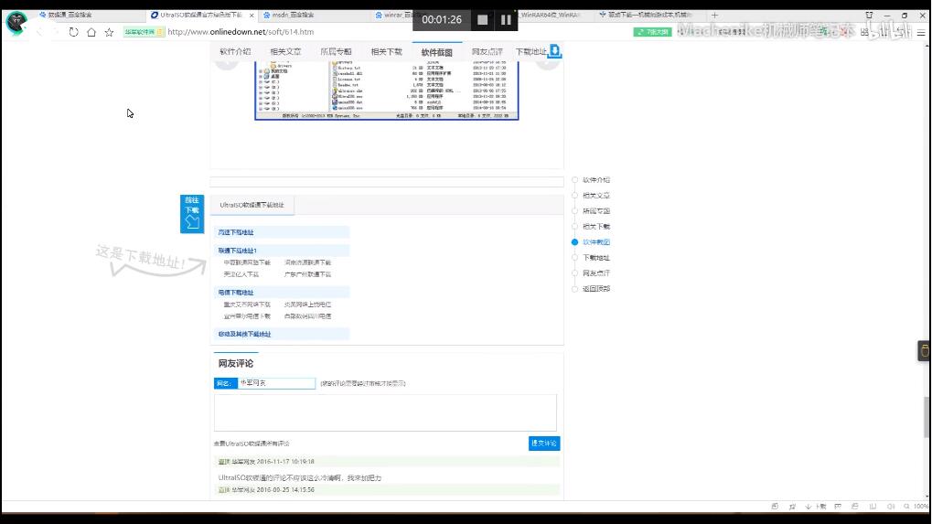Select active 软件截图 side navigation dot
This screenshot has height=524, width=932.
pos(574,241)
